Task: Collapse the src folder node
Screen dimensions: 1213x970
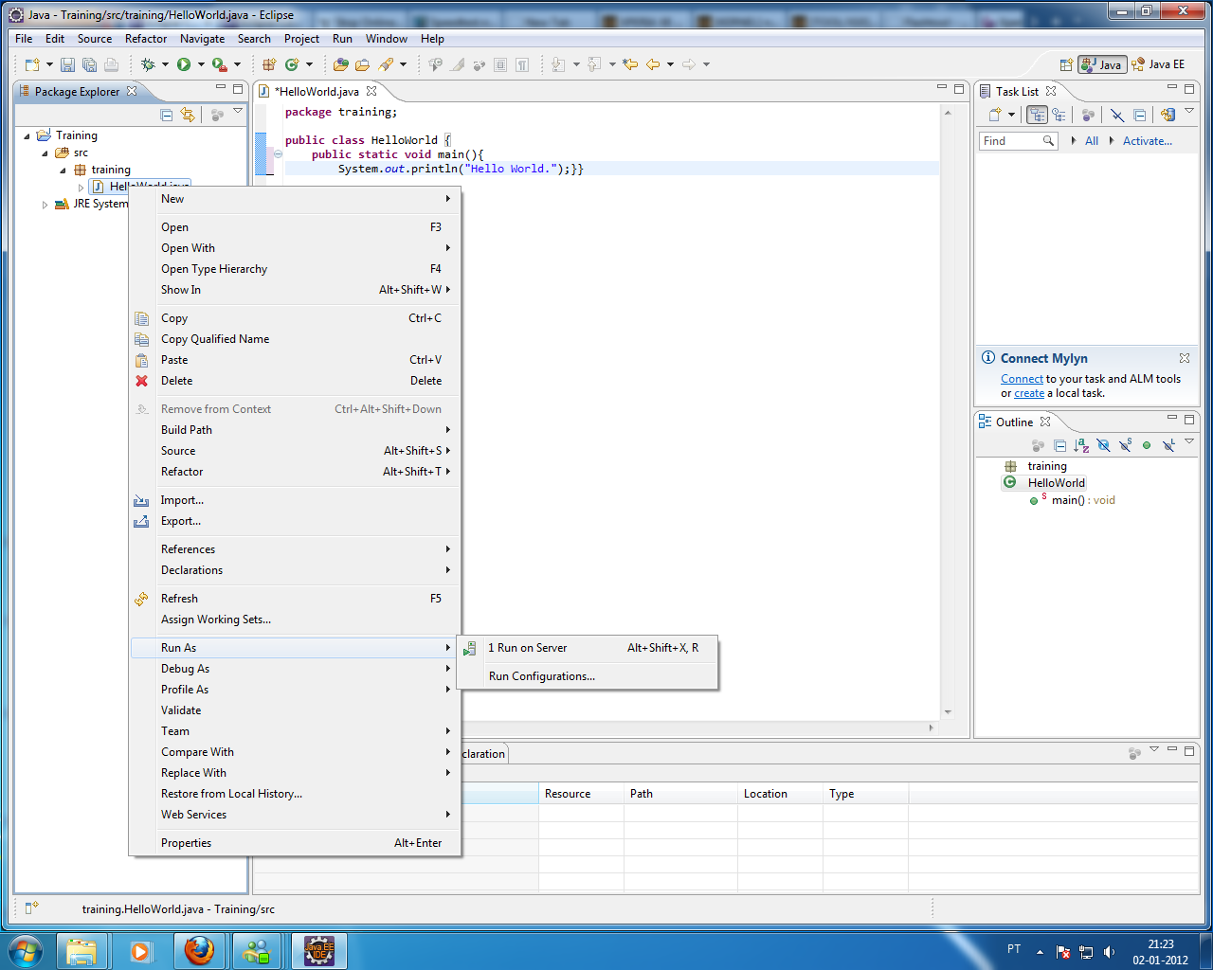Action: pyautogui.click(x=45, y=153)
